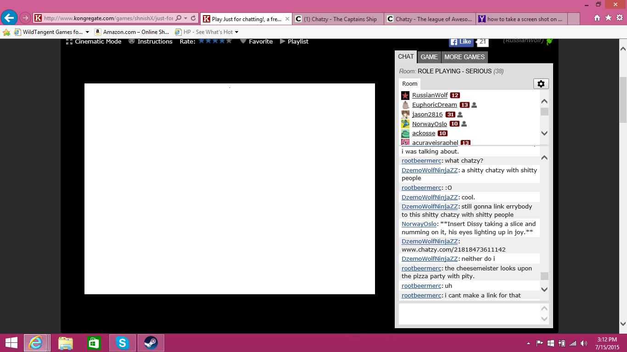This screenshot has width=627, height=352.
Task: Toggle Cinematic Mode
Action: pos(94,41)
